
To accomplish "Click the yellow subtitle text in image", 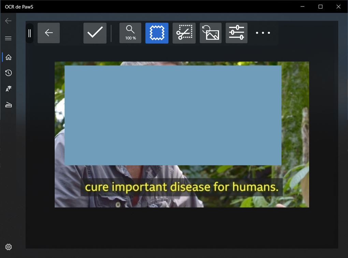I will coord(182,187).
